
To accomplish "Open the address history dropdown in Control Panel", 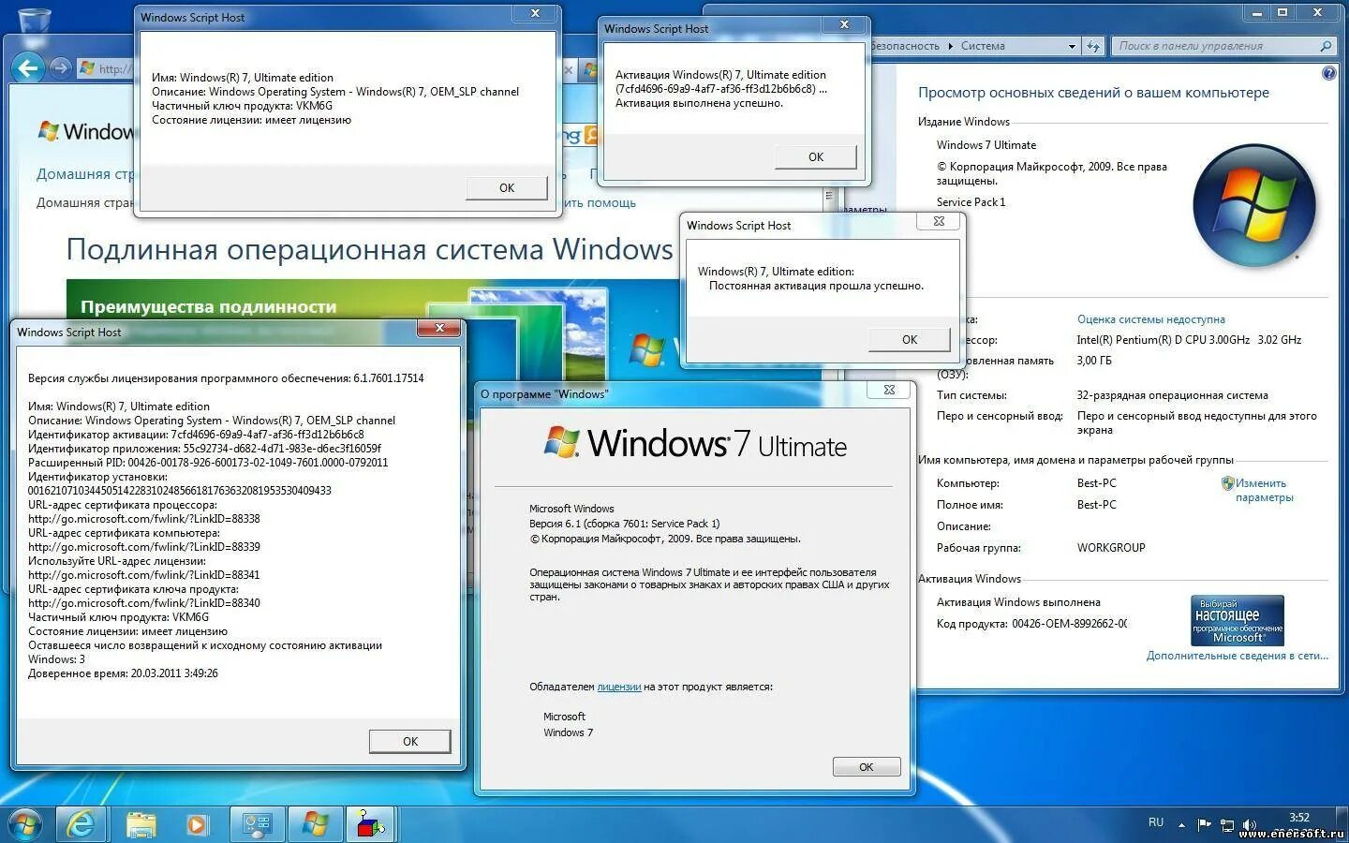I will pos(1072,46).
